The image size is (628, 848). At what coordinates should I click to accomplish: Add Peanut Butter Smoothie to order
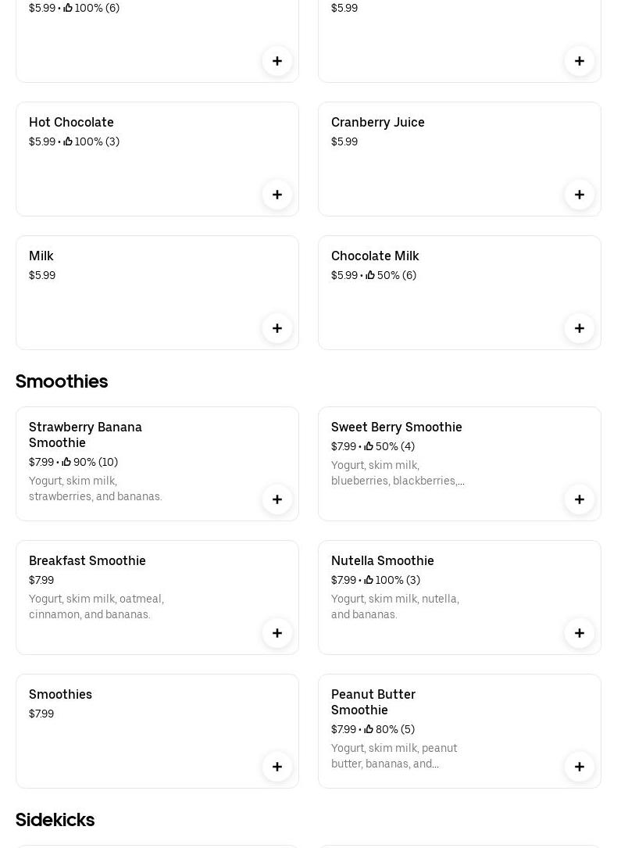tap(580, 767)
